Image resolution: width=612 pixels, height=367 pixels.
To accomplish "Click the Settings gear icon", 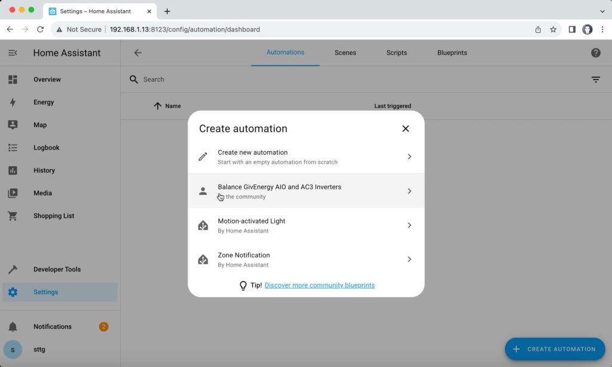I will (13, 292).
